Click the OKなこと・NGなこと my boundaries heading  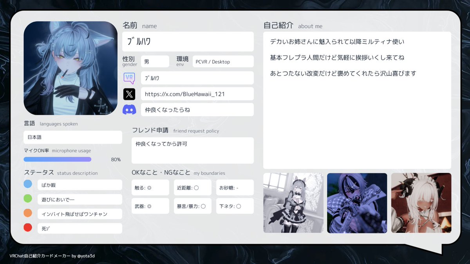[x=178, y=172]
